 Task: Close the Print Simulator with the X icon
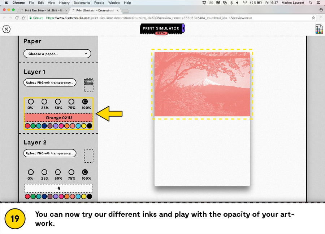(6, 30)
